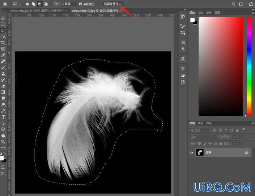Image resolution: width=255 pixels, height=196 pixels.
Task: Click the background color swatch in Color panel
Action: click(x=195, y=23)
